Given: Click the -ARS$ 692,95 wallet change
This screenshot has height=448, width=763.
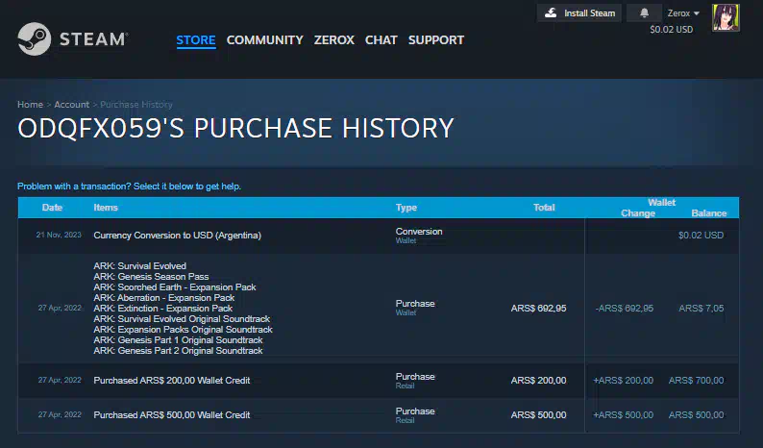Looking at the screenshot, I should click(625, 309).
